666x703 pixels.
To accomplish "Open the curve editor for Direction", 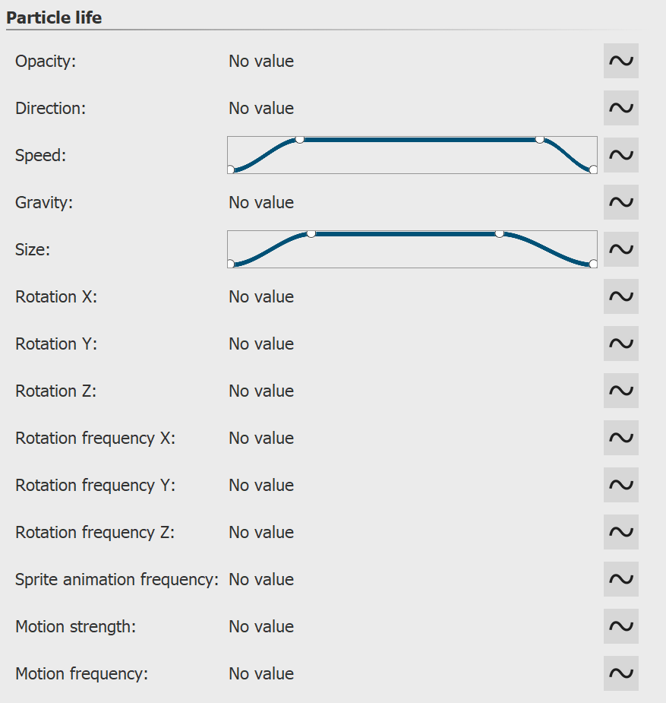I will point(620,108).
